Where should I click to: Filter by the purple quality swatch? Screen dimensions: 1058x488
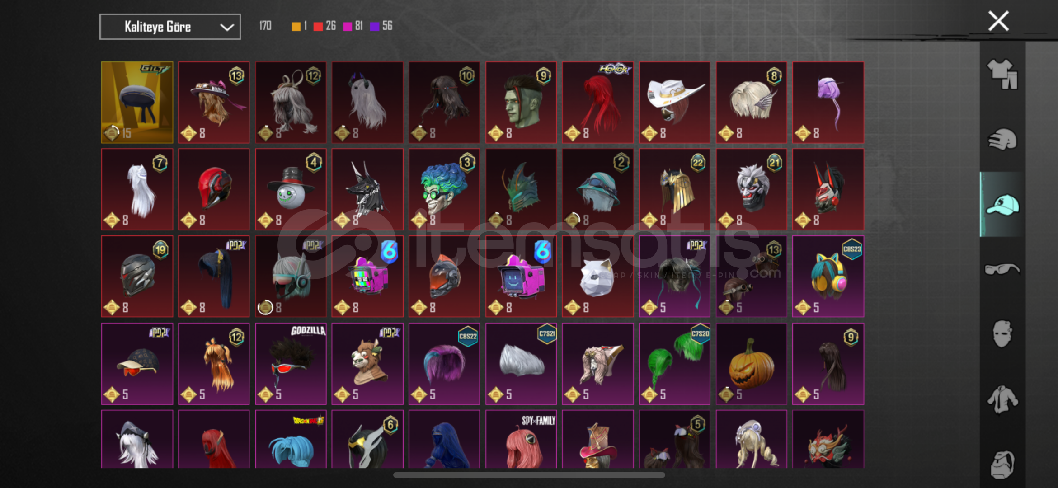tap(374, 27)
